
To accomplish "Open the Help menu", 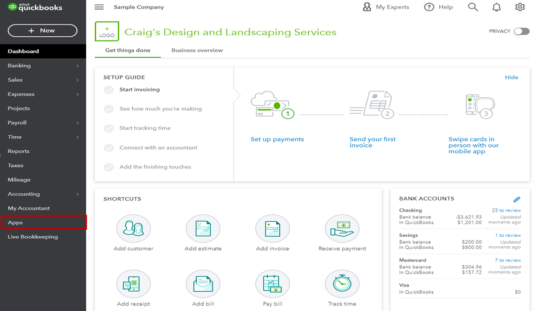I will click(x=439, y=7).
